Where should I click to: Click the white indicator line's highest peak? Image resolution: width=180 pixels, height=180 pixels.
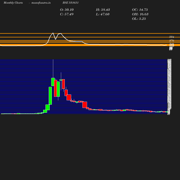pyautogui.click(x=53, y=33)
